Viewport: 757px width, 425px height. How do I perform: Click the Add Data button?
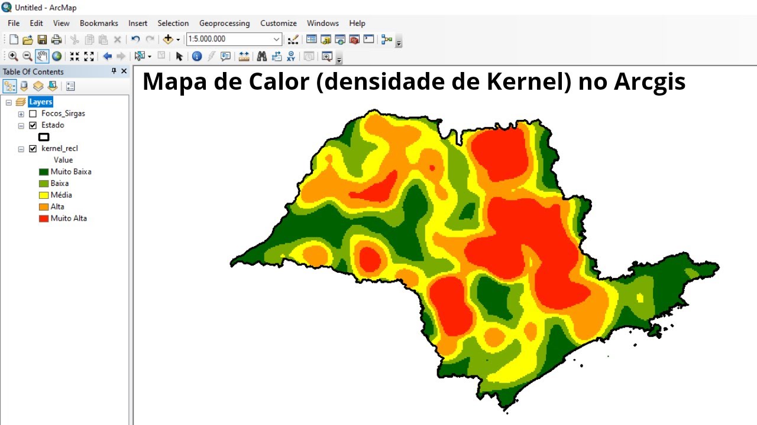coord(168,40)
